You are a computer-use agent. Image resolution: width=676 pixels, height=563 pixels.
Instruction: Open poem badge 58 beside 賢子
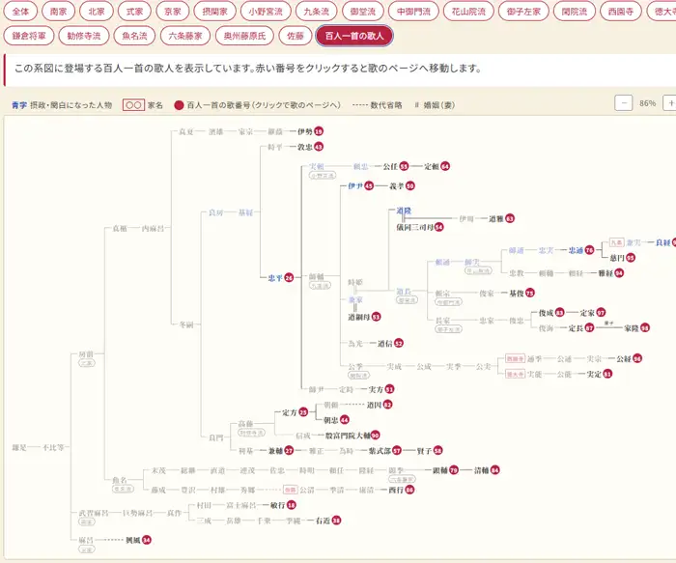tap(438, 451)
